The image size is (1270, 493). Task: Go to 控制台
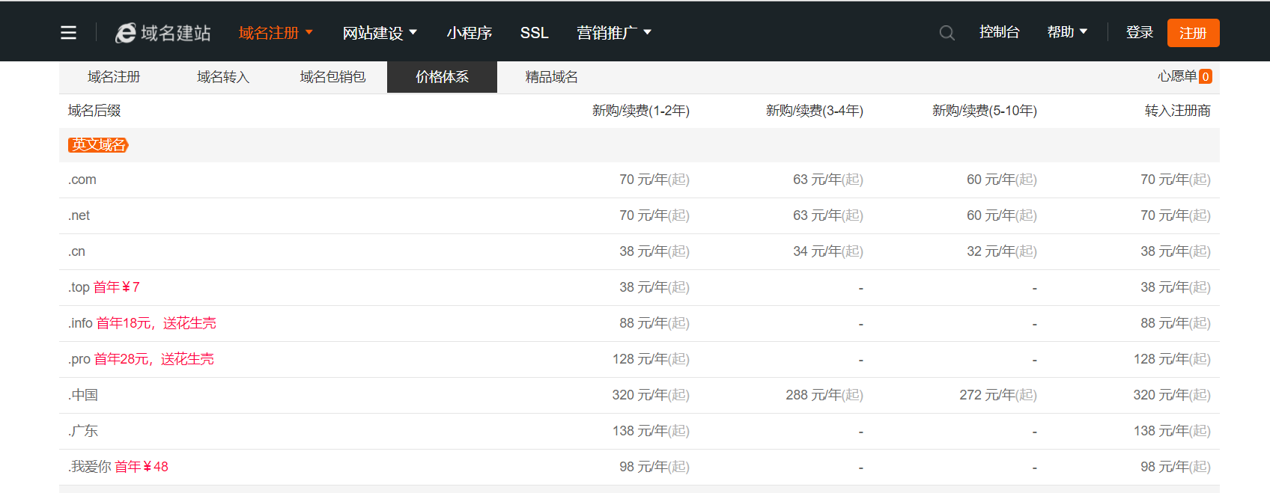(1000, 32)
